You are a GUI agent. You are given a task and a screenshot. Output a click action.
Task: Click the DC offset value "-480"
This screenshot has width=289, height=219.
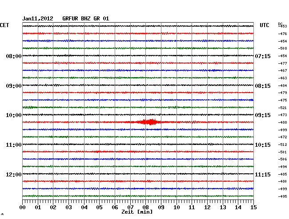(282, 181)
